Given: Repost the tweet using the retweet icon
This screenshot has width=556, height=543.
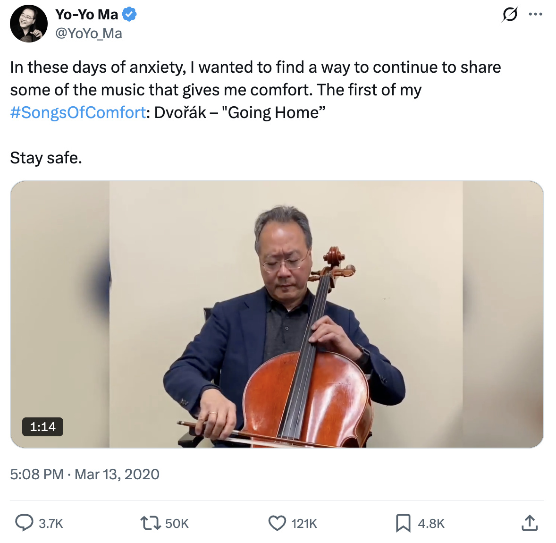Looking at the screenshot, I should click(x=151, y=523).
